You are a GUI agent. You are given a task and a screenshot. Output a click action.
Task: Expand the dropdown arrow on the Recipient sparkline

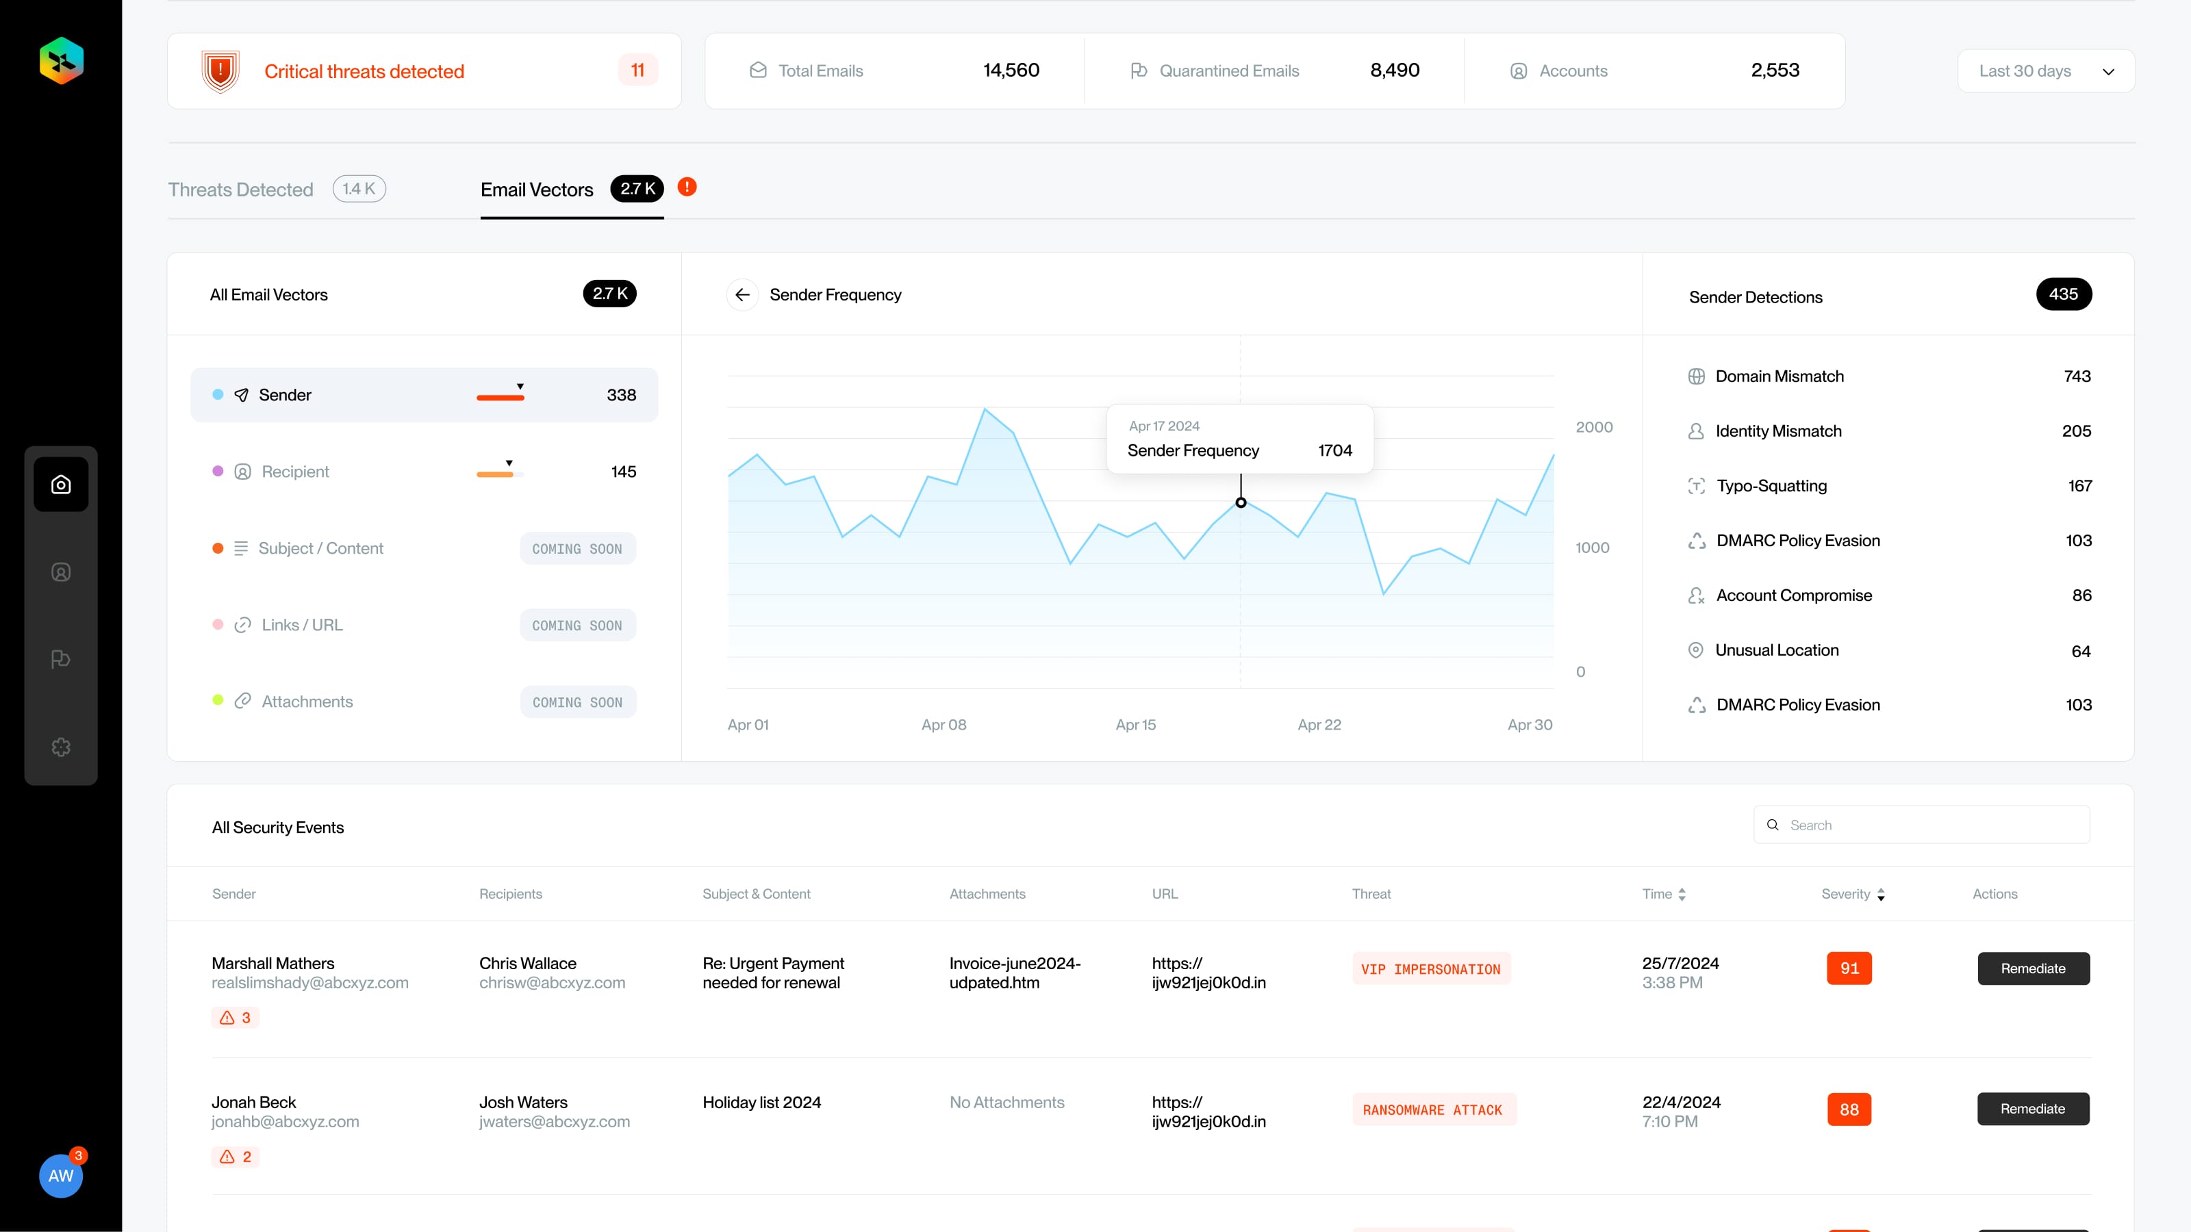pyautogui.click(x=509, y=462)
